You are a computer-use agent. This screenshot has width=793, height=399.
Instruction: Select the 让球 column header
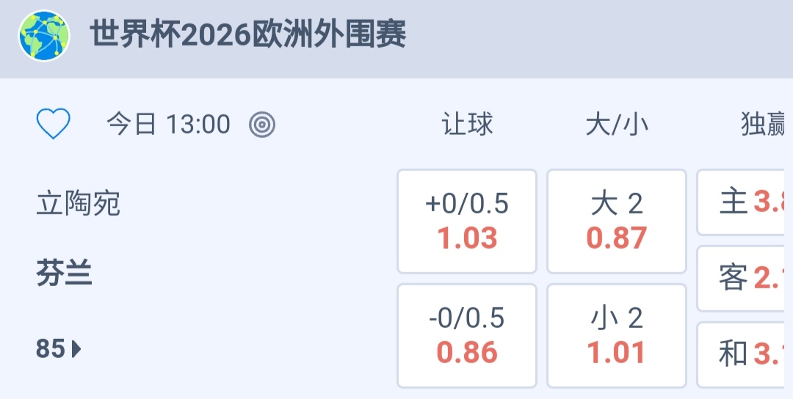point(467,125)
